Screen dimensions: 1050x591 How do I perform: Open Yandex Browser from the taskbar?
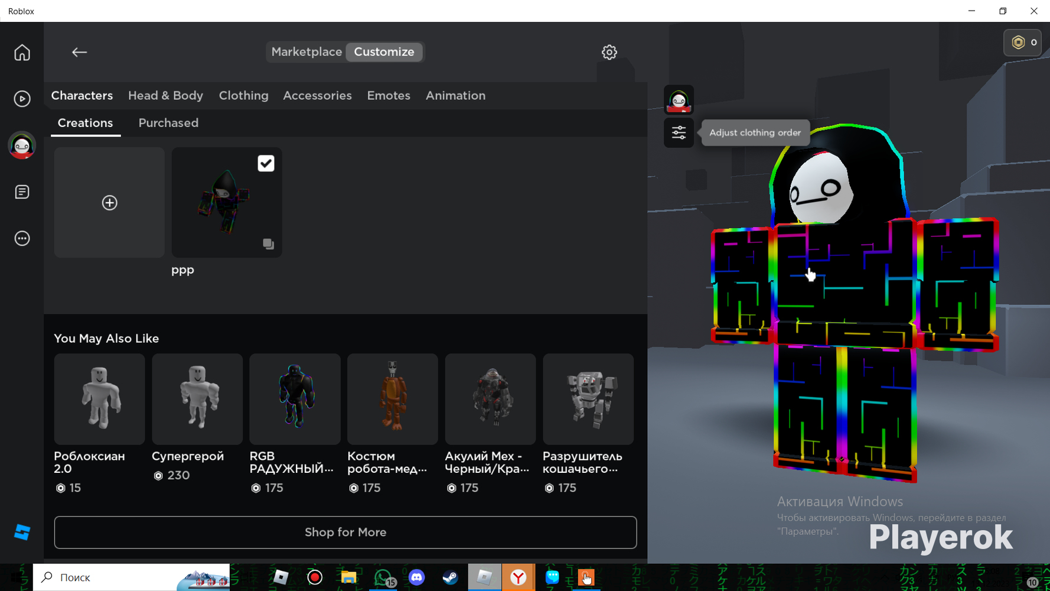(x=519, y=577)
